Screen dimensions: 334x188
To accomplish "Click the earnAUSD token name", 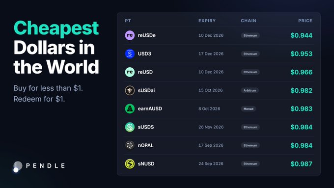I will click(x=150, y=108).
